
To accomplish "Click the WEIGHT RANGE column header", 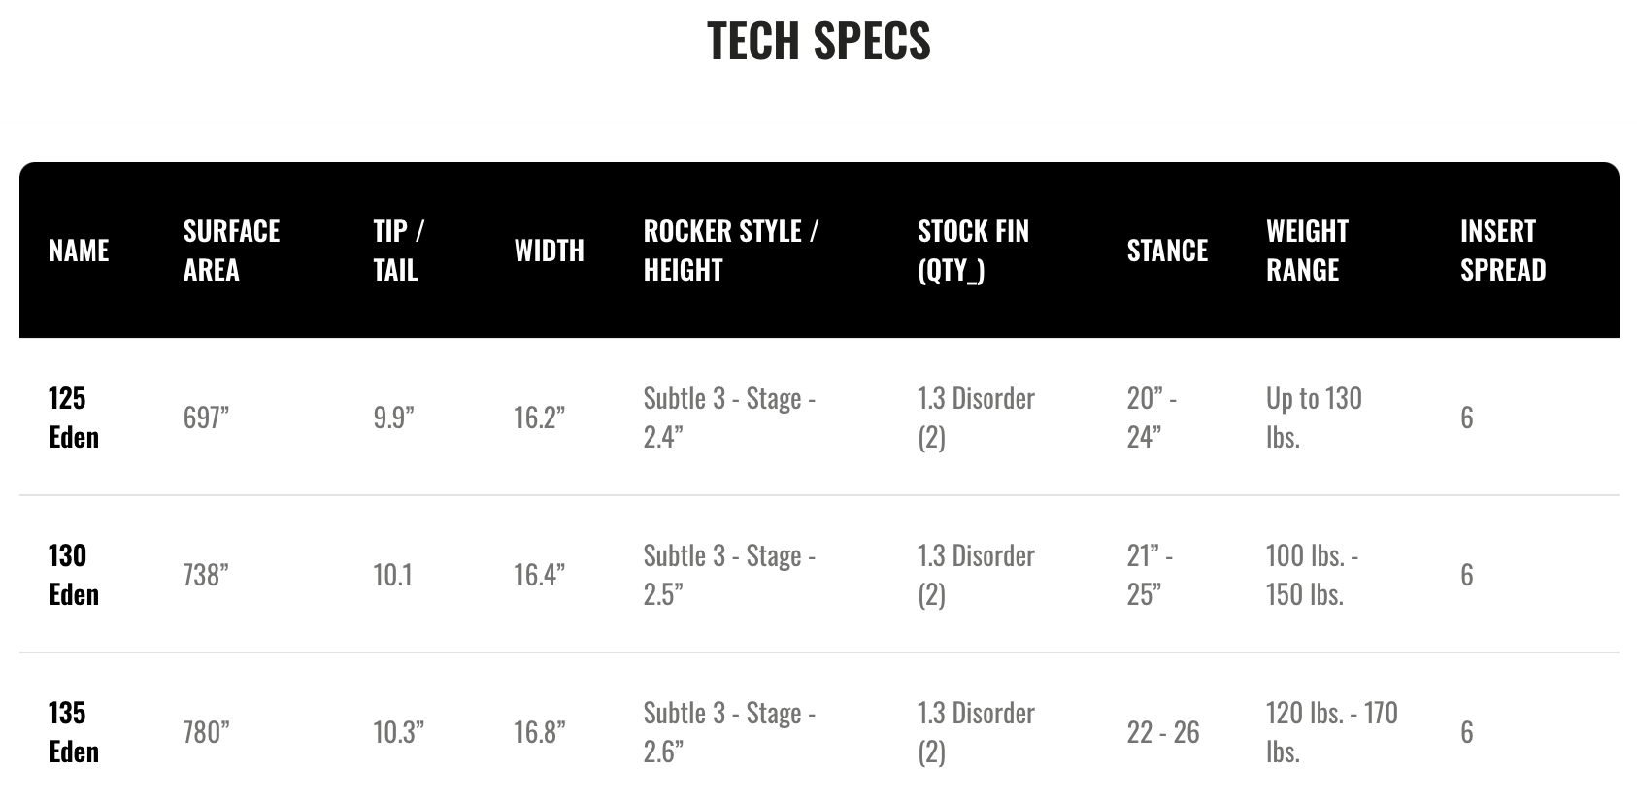I will coord(1307,251).
